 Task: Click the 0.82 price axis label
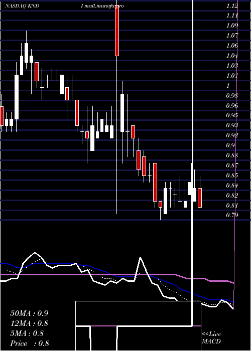coord(232,196)
